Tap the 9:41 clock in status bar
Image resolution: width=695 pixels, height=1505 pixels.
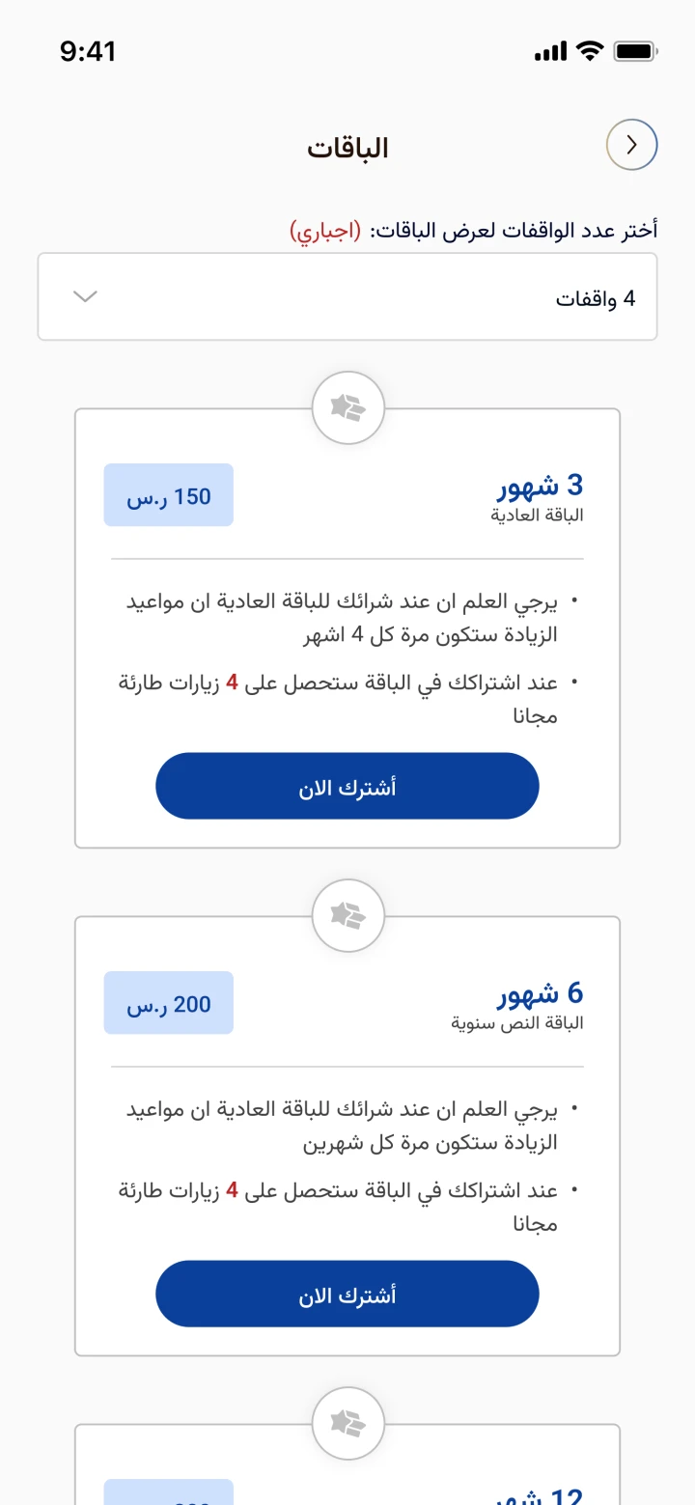coord(88,51)
